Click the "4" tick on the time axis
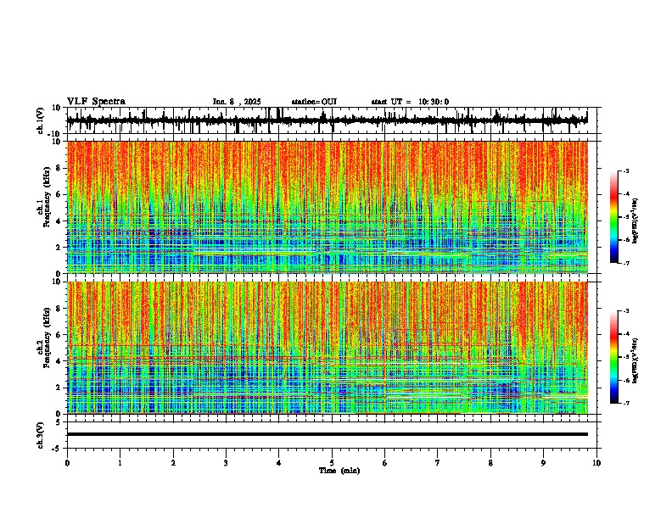Viewport: 672px width, 519px height. click(x=278, y=463)
